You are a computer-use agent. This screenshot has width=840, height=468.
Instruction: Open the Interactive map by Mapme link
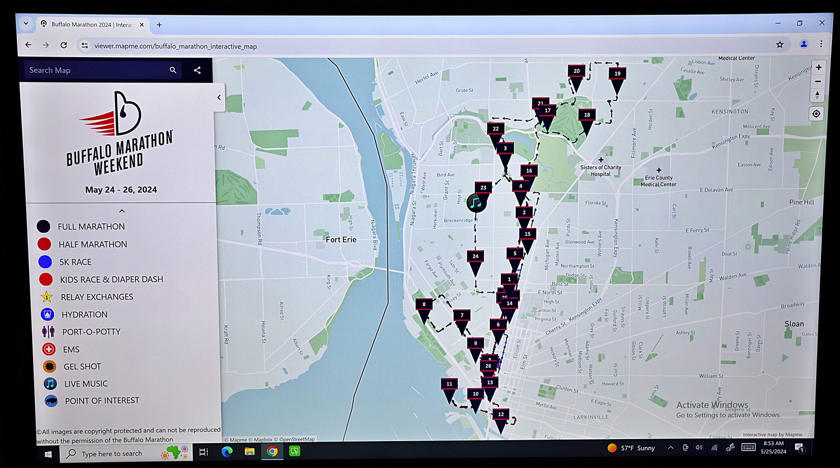[772, 434]
